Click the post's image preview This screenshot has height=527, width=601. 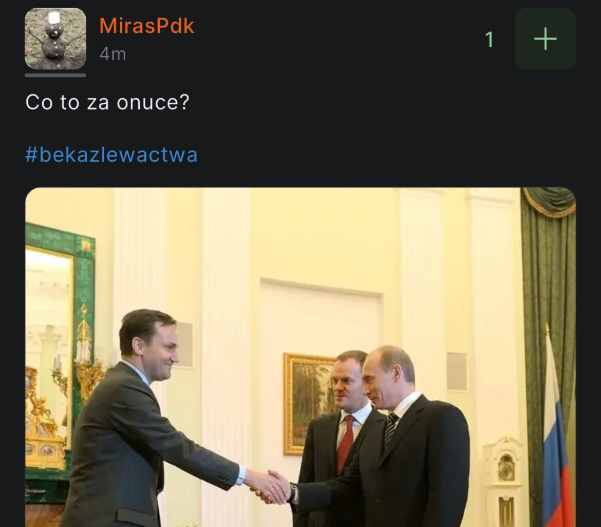click(x=300, y=357)
